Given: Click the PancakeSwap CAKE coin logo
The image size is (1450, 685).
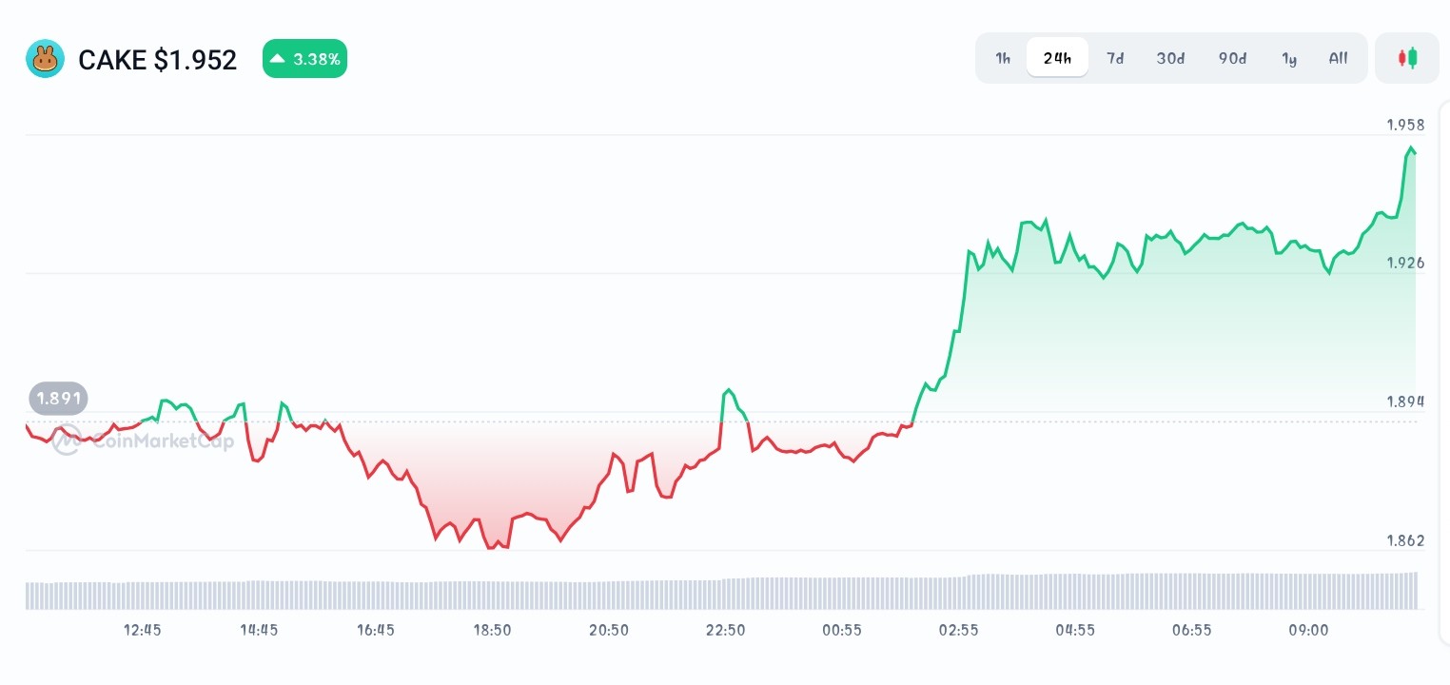Looking at the screenshot, I should click(45, 59).
